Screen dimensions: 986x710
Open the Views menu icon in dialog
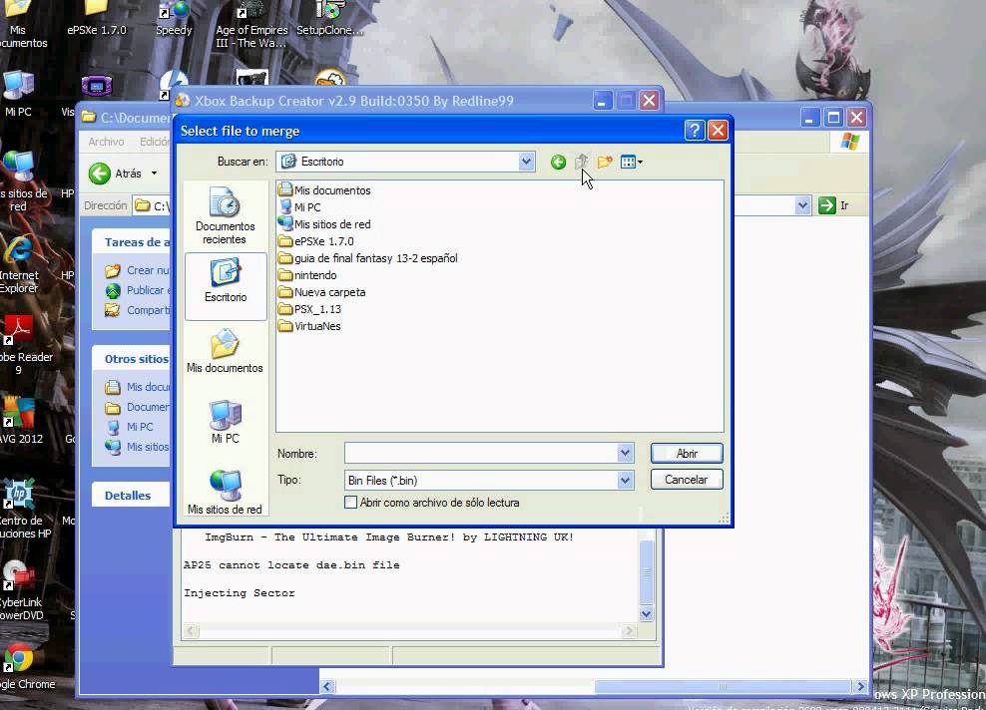[x=631, y=163]
